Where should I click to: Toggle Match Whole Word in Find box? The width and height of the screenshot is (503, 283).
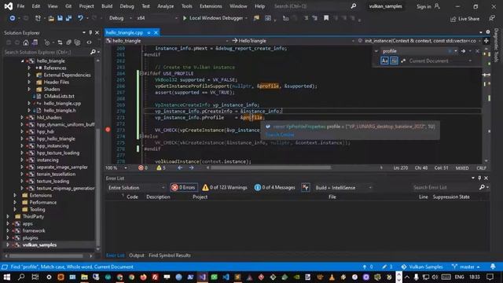[x=394, y=61]
